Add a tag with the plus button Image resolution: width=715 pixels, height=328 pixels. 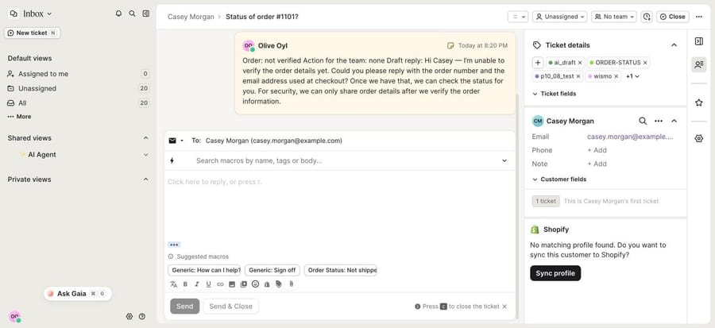point(538,63)
